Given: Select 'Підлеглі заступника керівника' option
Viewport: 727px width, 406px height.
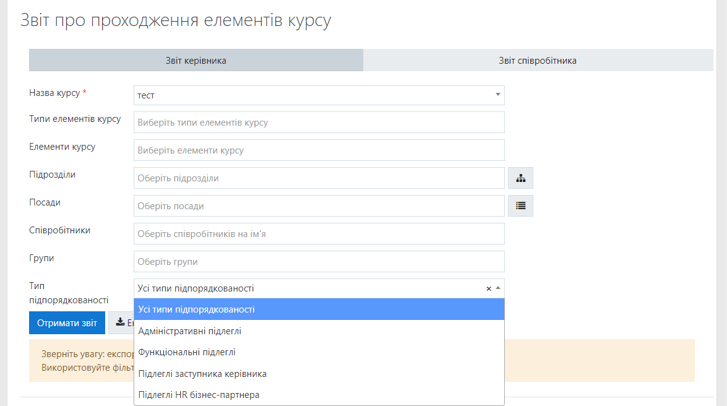Looking at the screenshot, I should (319, 374).
